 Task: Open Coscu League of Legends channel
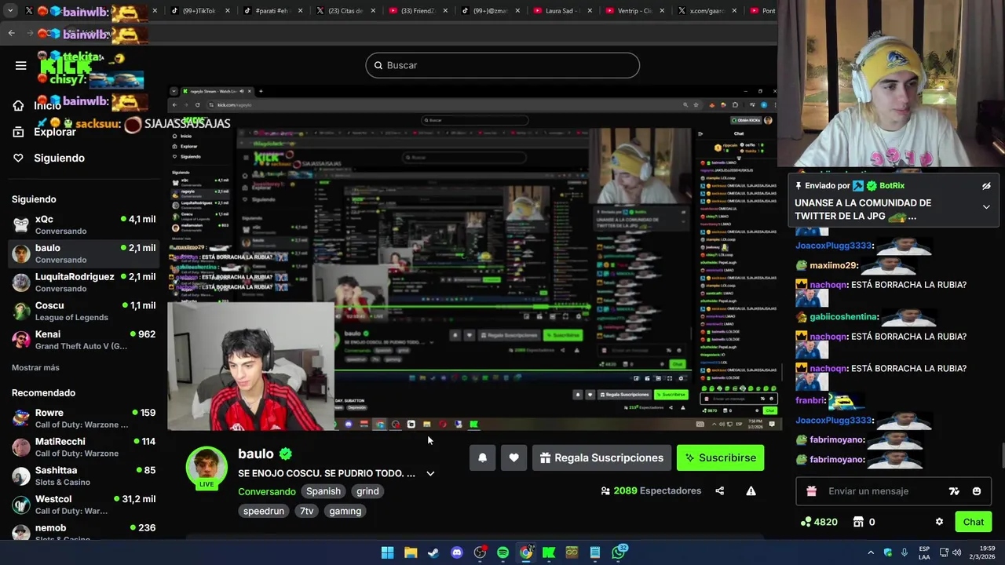coord(84,312)
